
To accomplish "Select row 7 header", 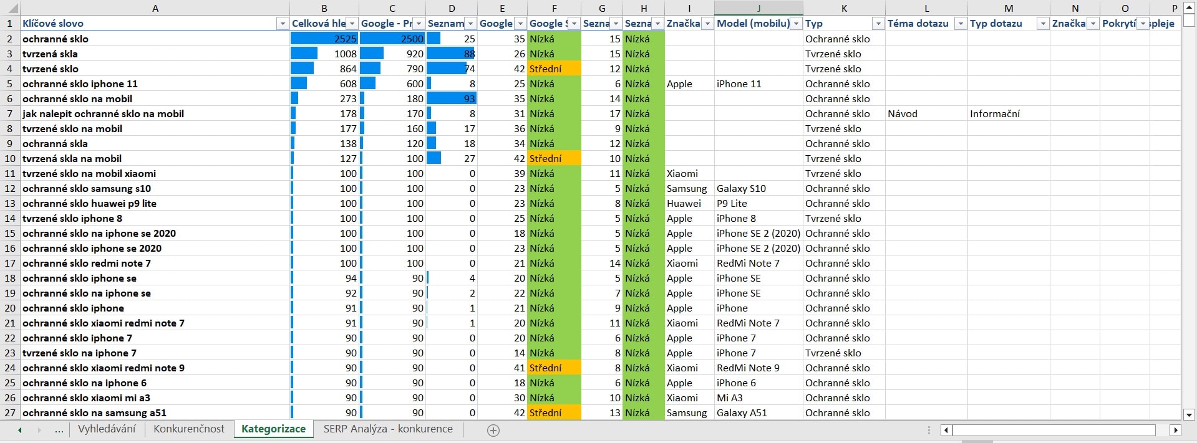I will coord(10,113).
